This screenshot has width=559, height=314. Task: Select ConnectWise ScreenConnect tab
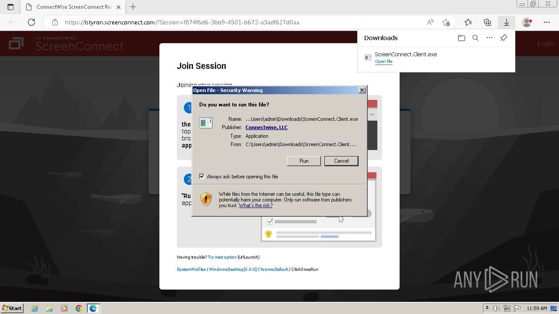[x=73, y=7]
